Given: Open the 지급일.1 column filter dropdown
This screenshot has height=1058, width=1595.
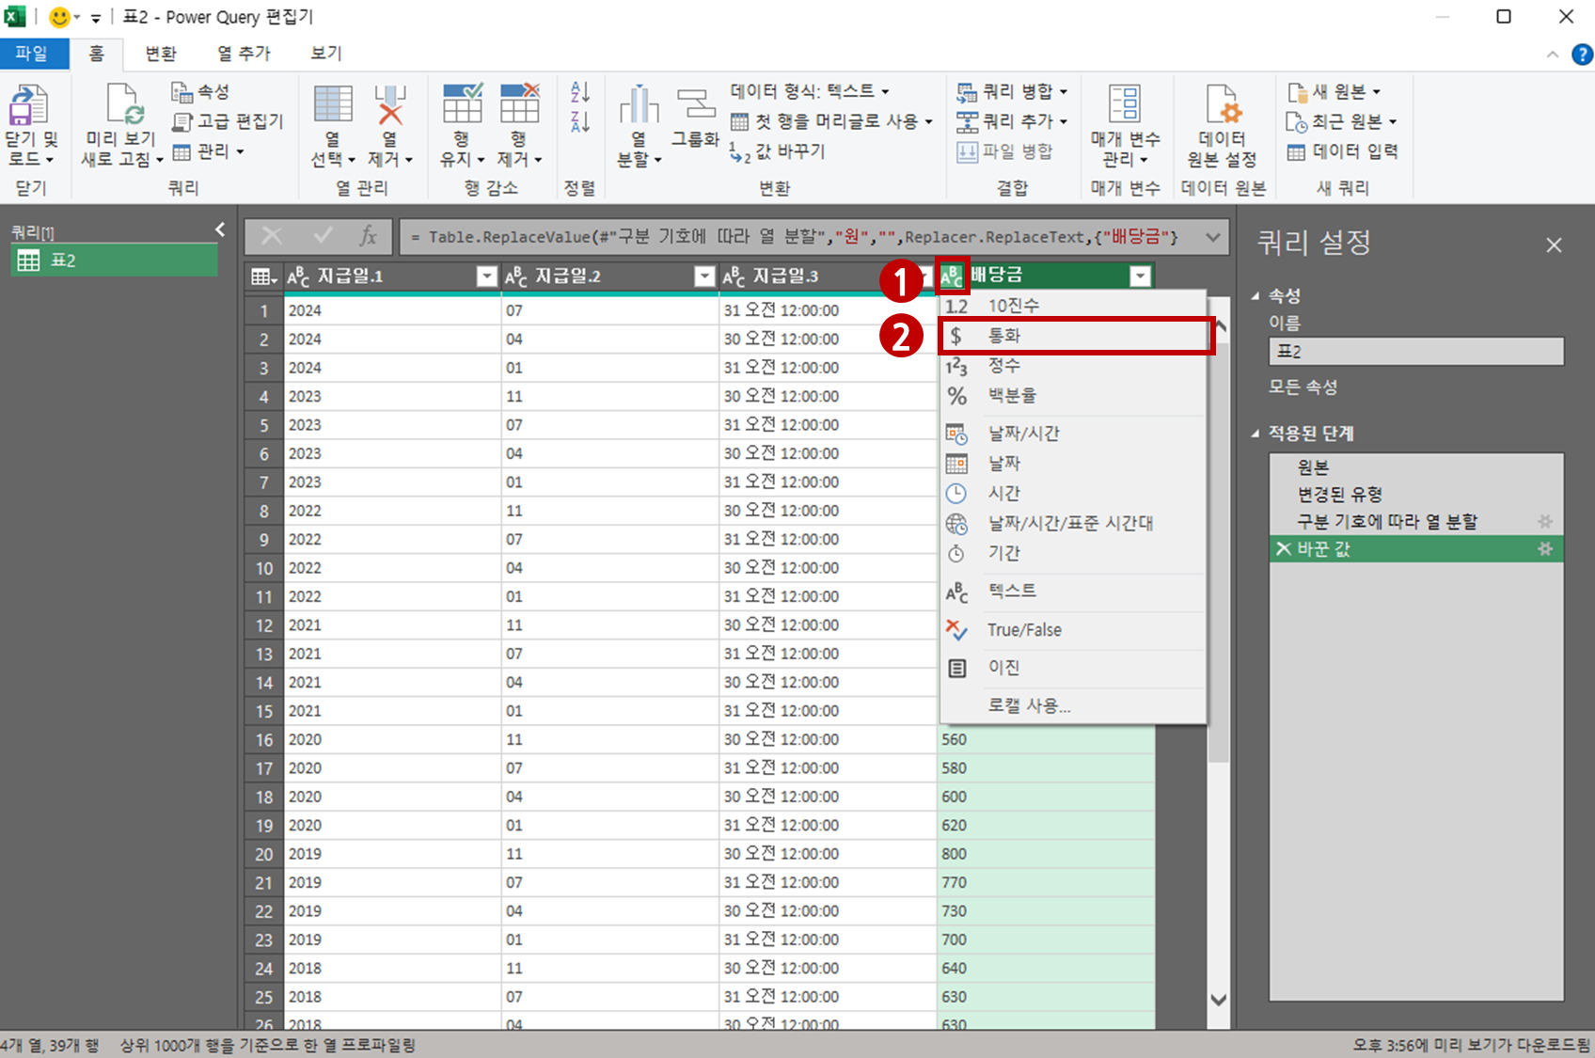Looking at the screenshot, I should (486, 276).
